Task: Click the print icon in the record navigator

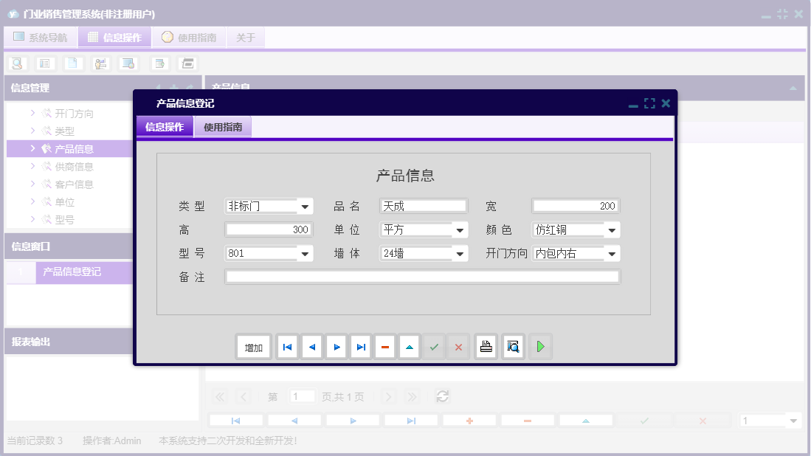Action: [486, 347]
